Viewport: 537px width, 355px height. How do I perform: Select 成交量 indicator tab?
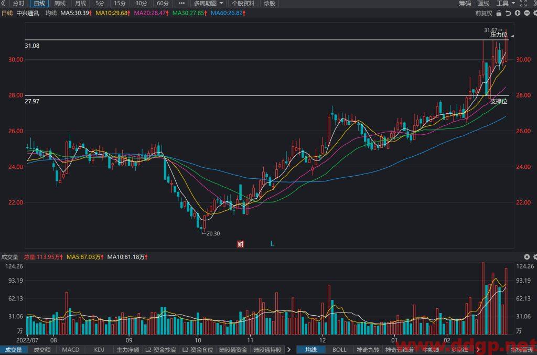pos(13,350)
